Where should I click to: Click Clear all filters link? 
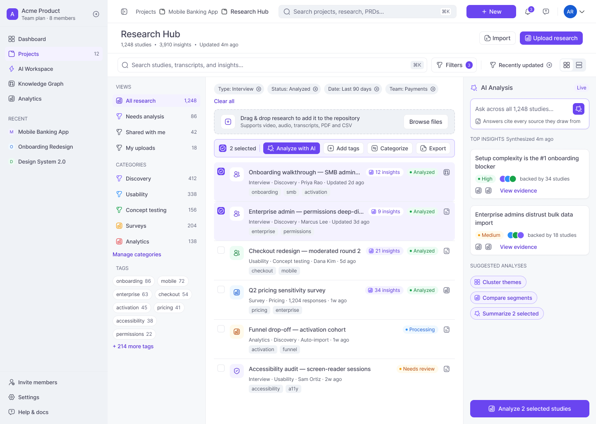[x=224, y=101]
